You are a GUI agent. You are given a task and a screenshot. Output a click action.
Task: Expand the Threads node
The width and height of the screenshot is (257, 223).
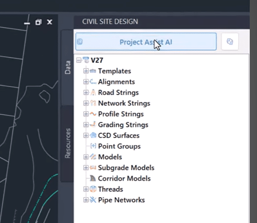(x=86, y=189)
